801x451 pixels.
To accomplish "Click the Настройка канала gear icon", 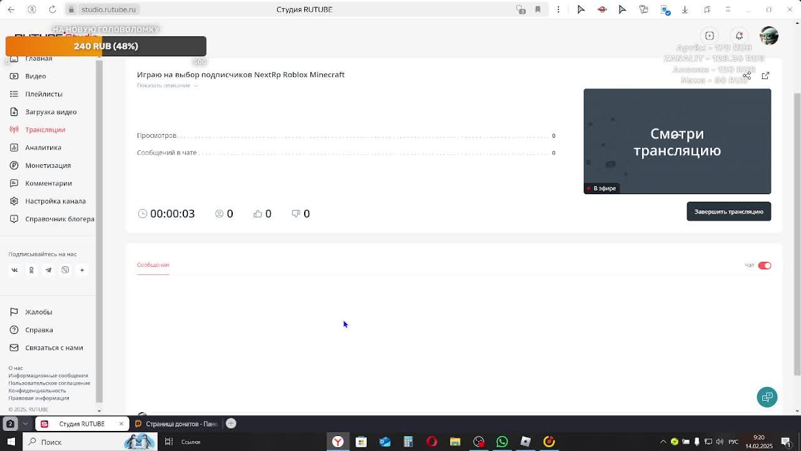I will pyautogui.click(x=14, y=201).
